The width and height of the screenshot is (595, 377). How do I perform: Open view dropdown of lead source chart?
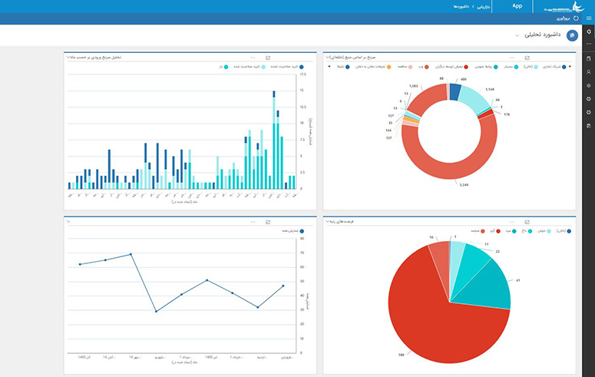325,57
